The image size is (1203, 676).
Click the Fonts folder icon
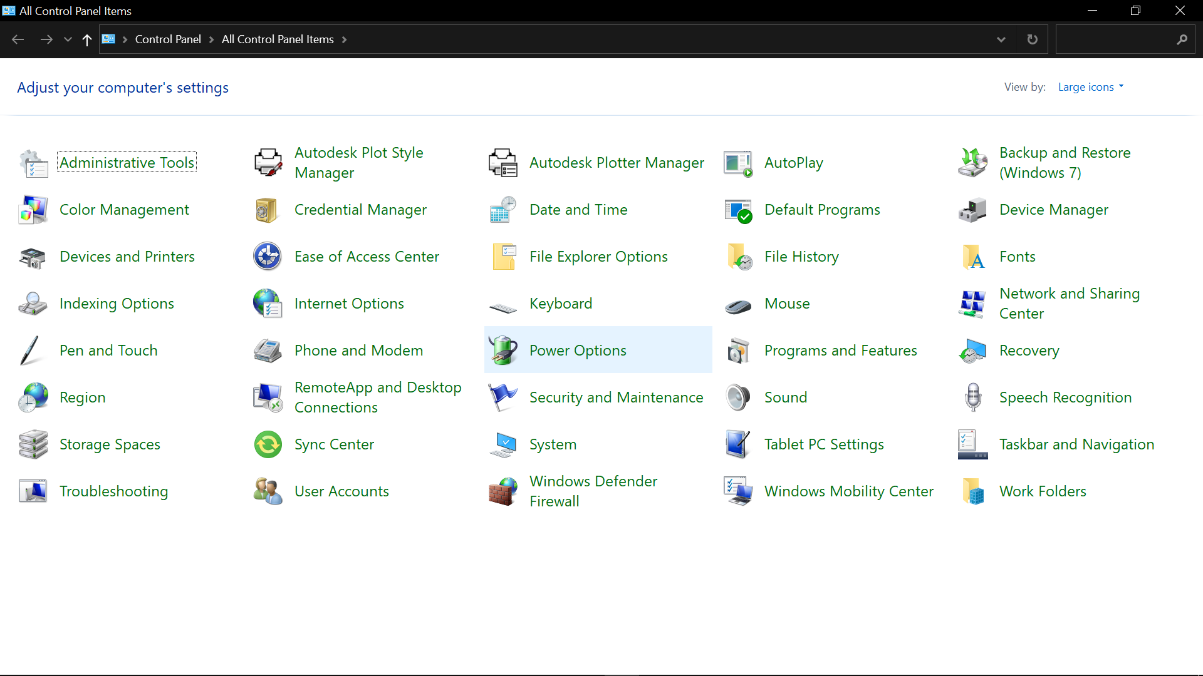pos(973,257)
